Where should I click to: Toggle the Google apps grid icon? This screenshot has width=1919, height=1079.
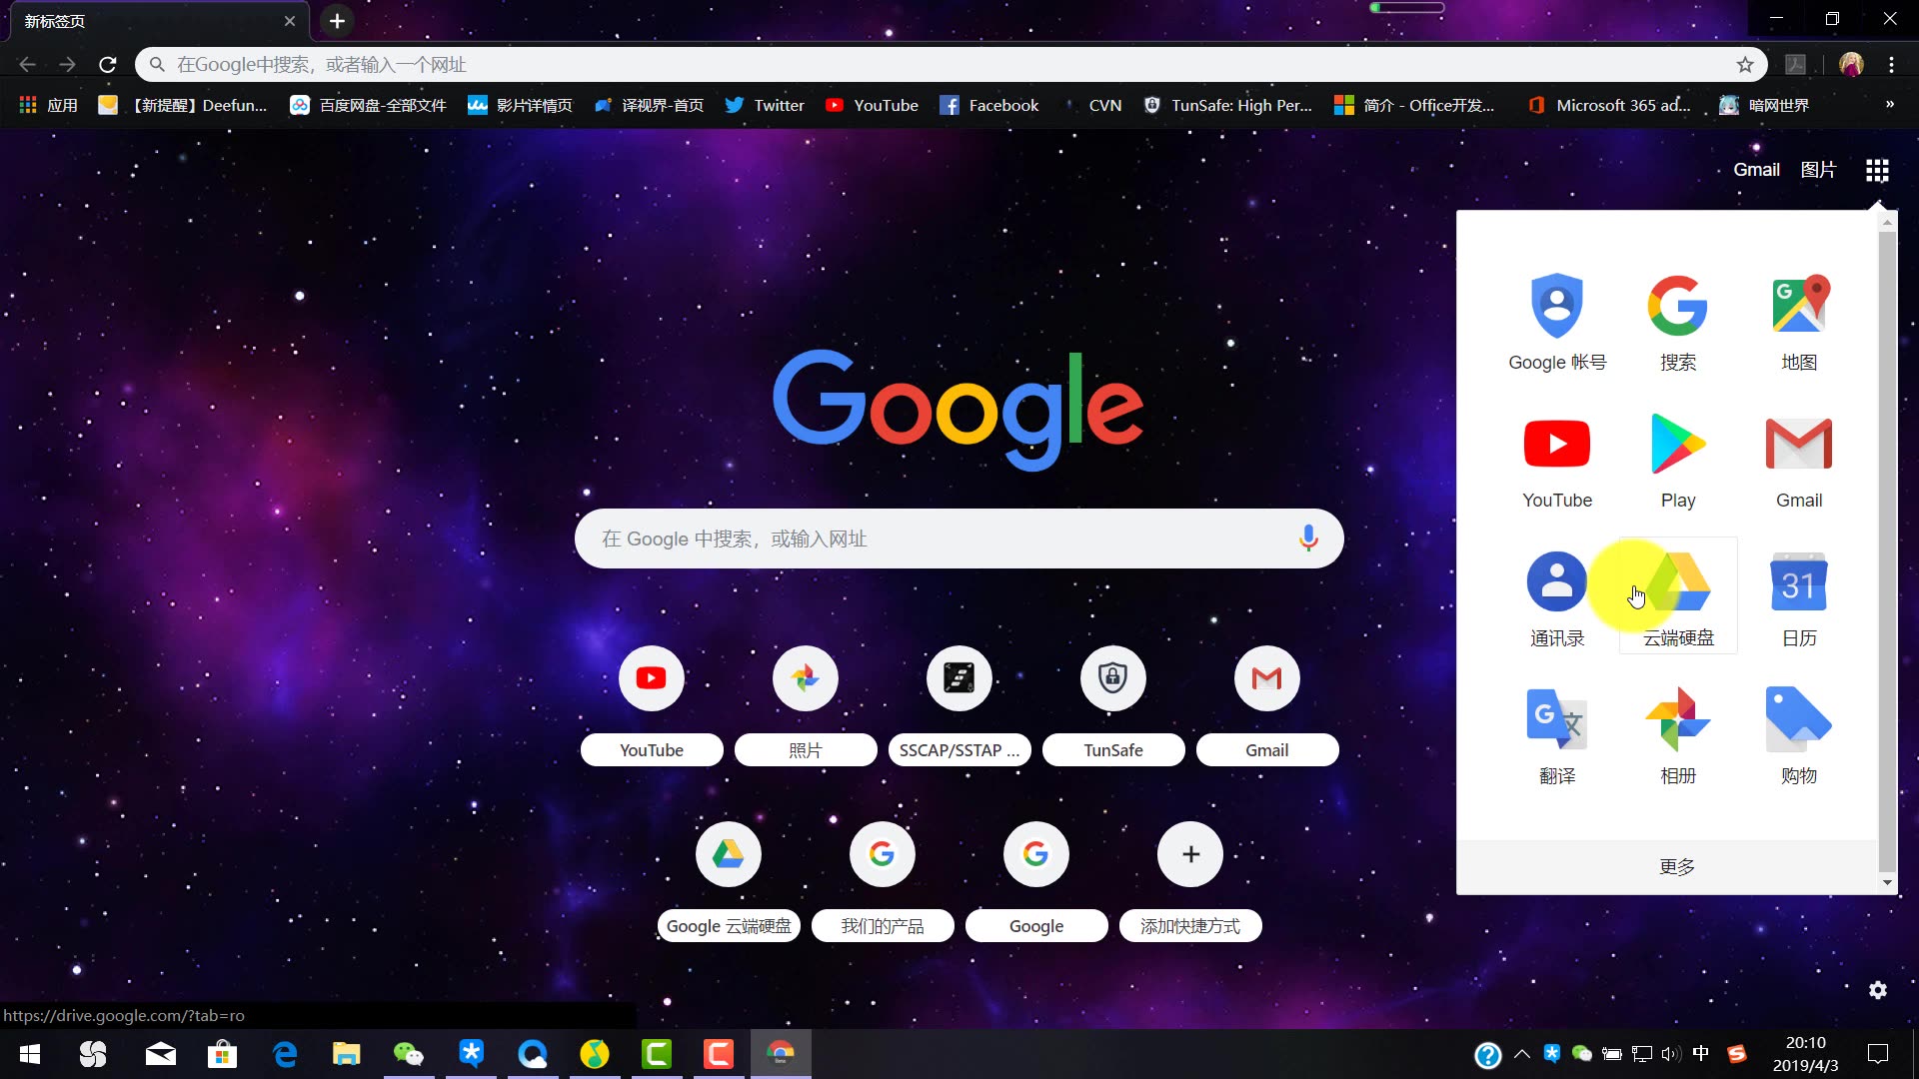[x=1877, y=170]
